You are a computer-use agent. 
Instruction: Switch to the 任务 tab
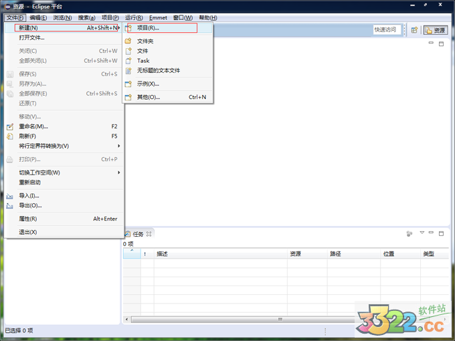[138, 234]
